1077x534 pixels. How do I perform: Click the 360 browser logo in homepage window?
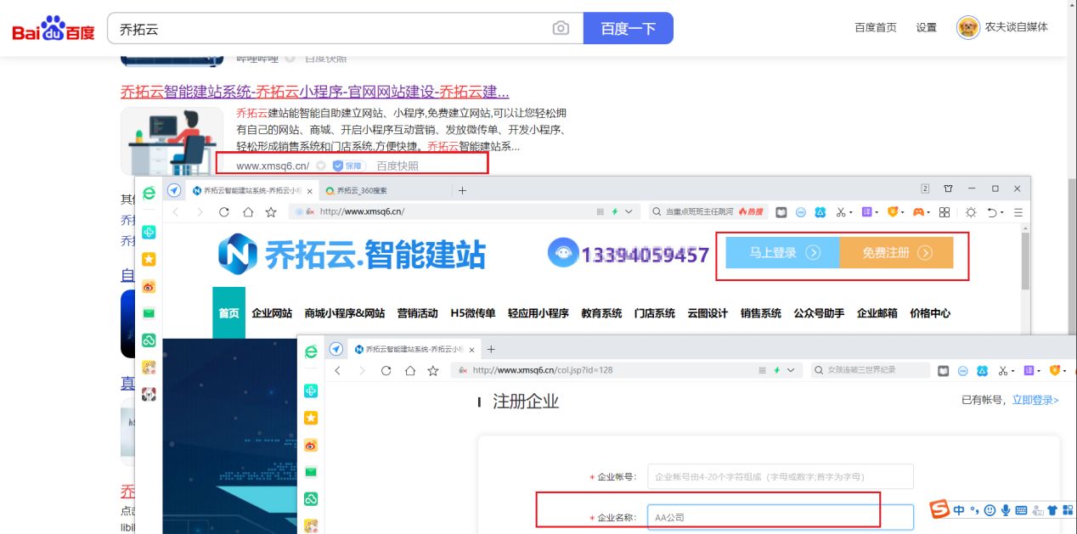coord(149,193)
